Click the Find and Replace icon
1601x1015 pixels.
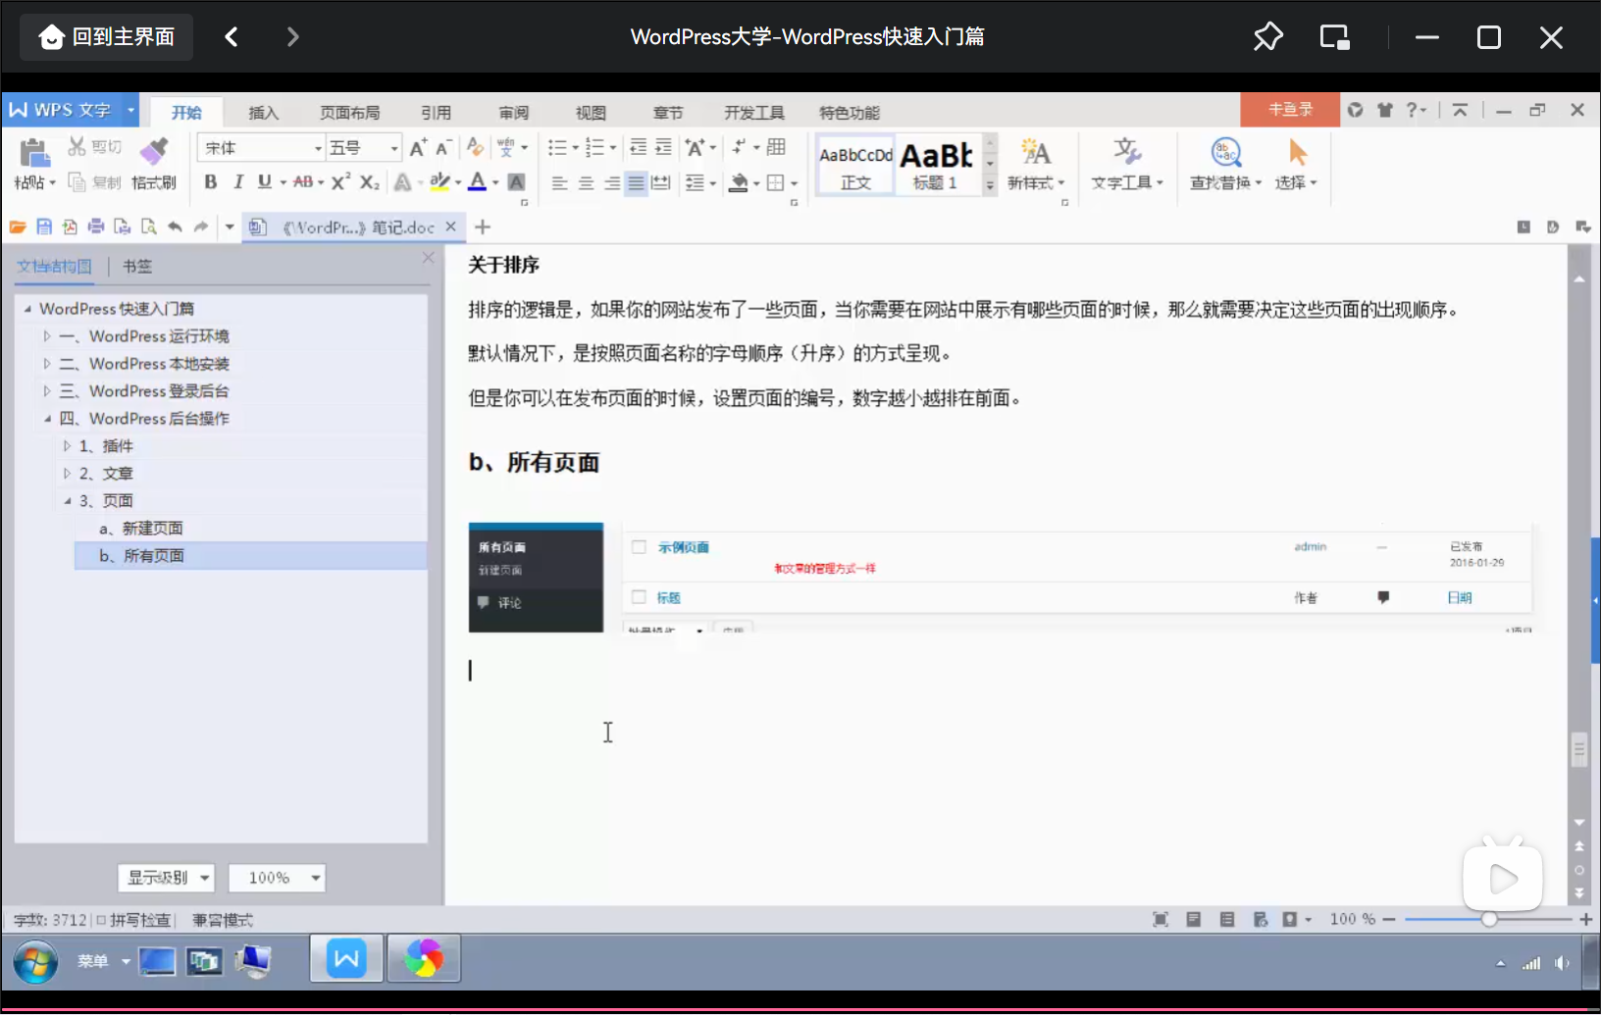tap(1225, 152)
